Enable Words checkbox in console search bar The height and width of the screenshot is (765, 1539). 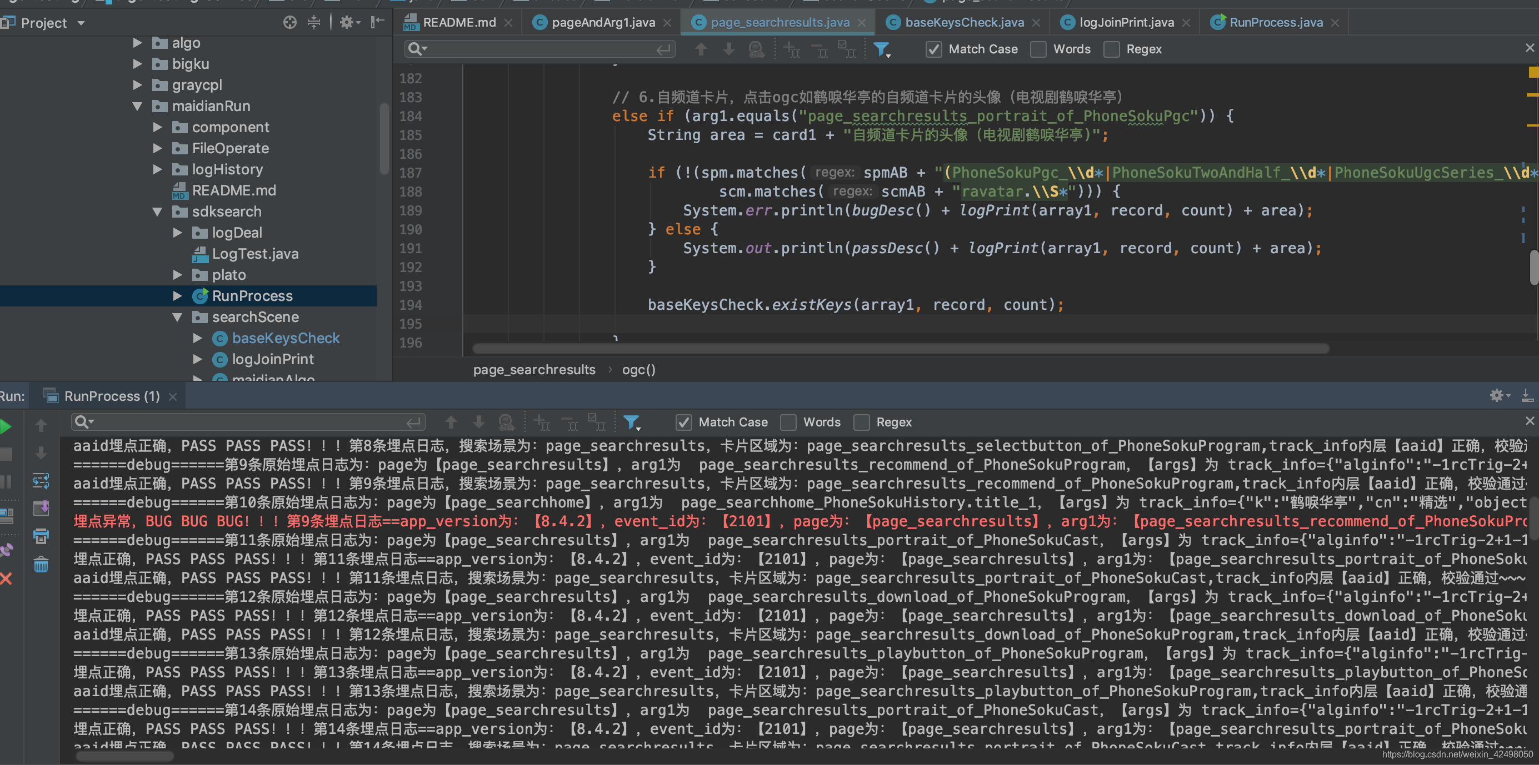[788, 422]
